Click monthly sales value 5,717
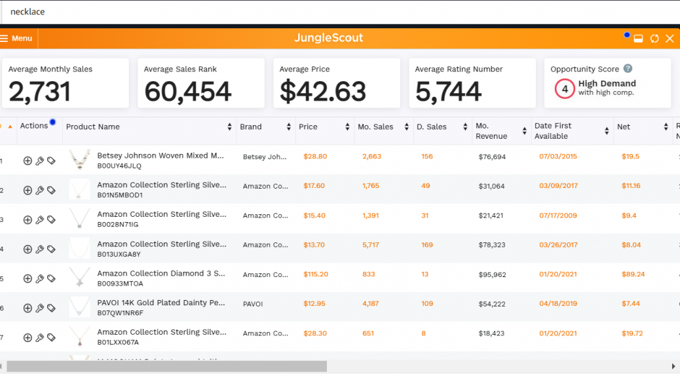The width and height of the screenshot is (680, 376). (x=371, y=244)
